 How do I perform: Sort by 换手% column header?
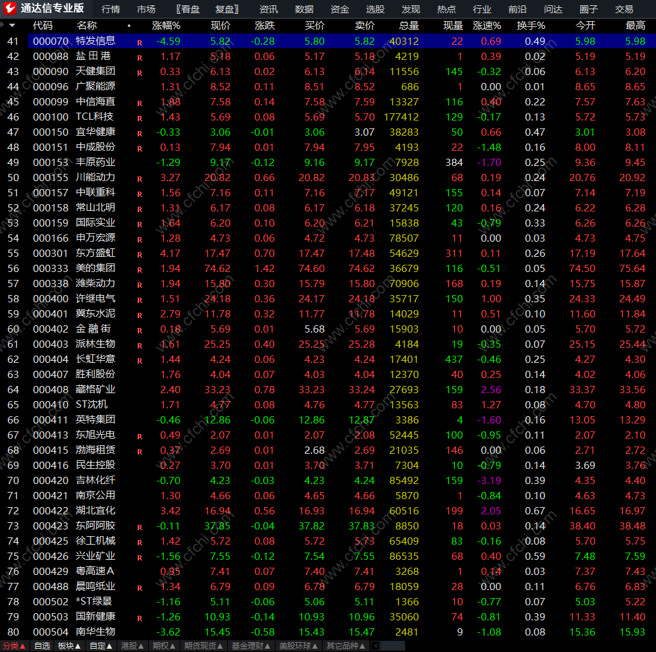click(x=531, y=26)
